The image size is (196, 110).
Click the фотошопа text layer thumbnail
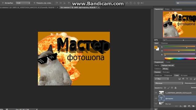[161, 98]
